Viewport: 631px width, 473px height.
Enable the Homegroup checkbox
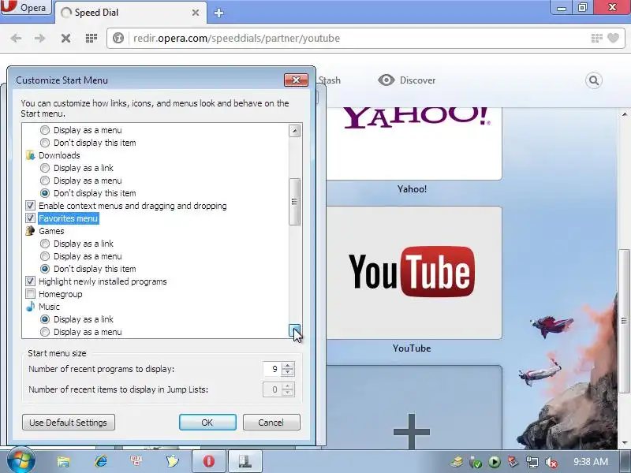click(x=30, y=294)
